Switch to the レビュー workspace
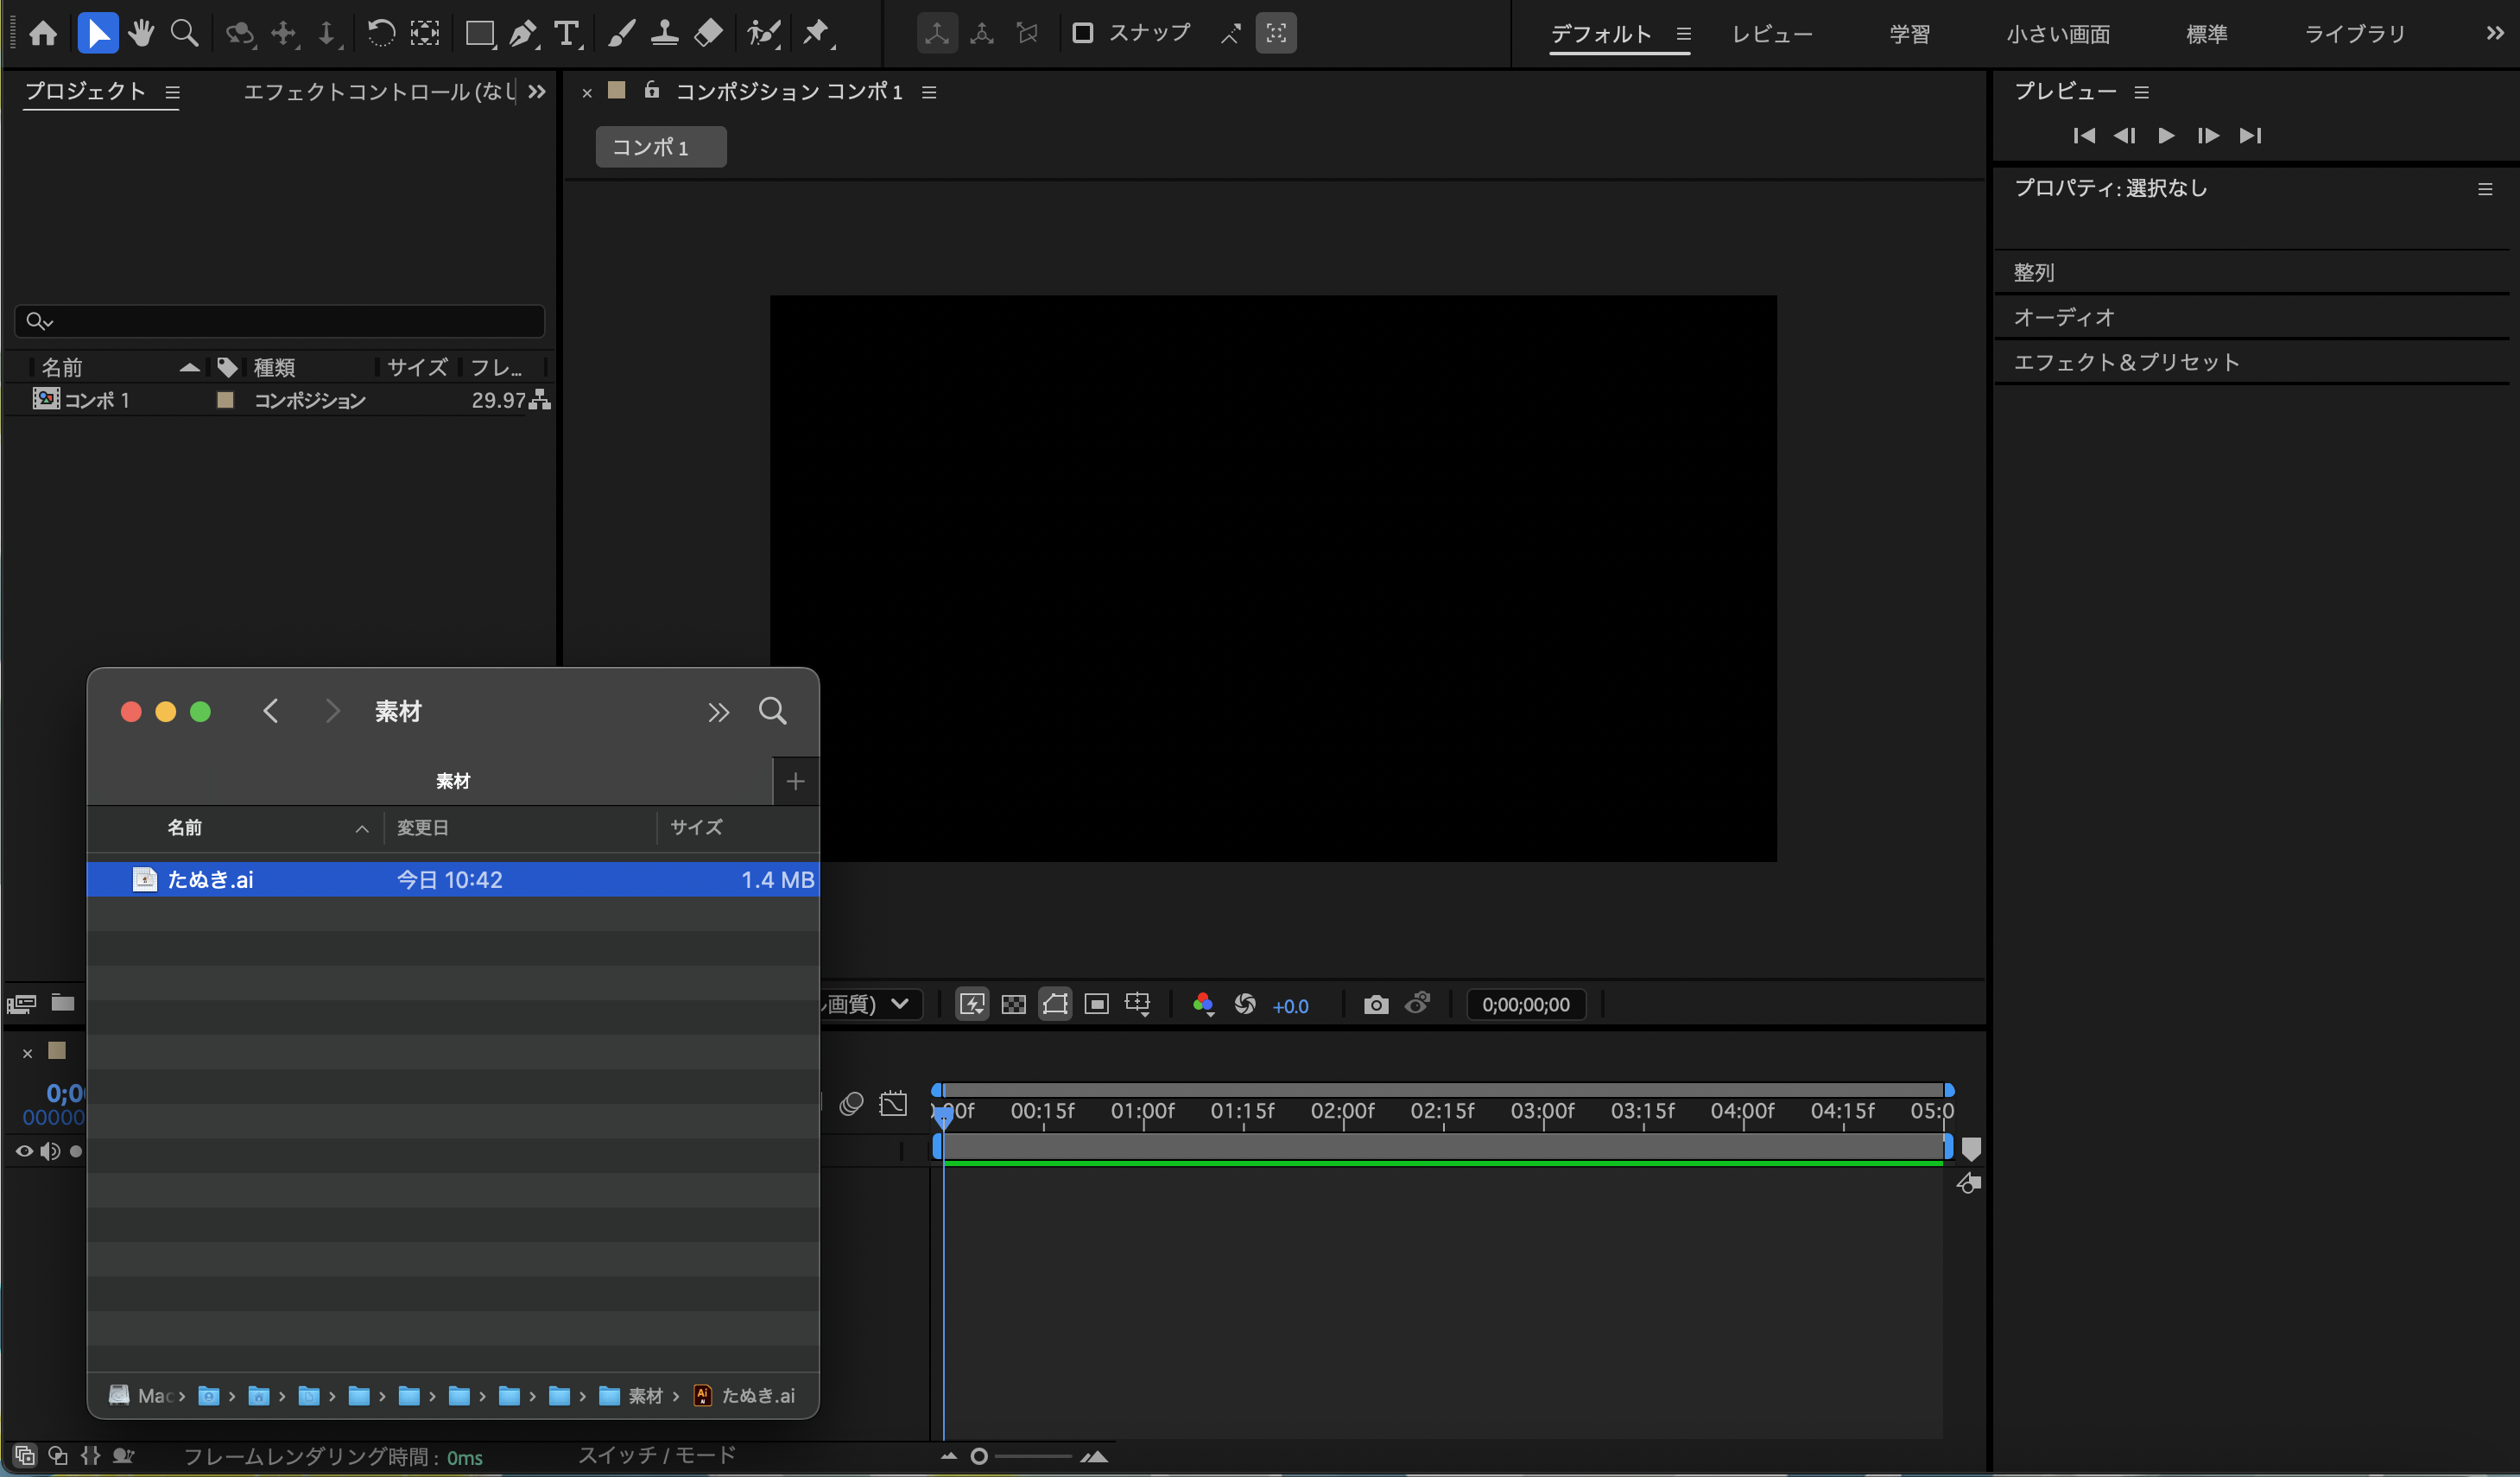The height and width of the screenshot is (1477, 2520). [x=1772, y=34]
